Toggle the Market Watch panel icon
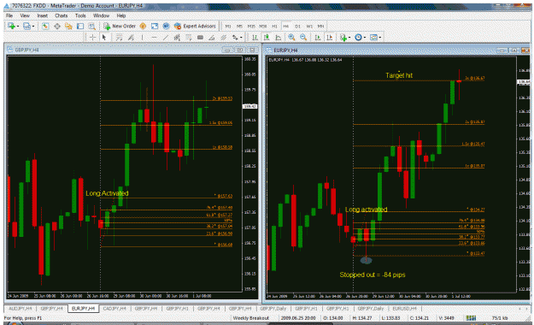534x325 pixels. point(45,27)
